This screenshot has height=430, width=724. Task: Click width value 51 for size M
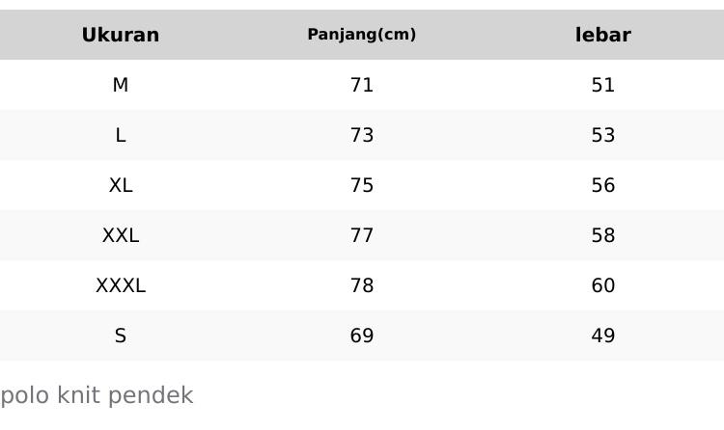603,85
